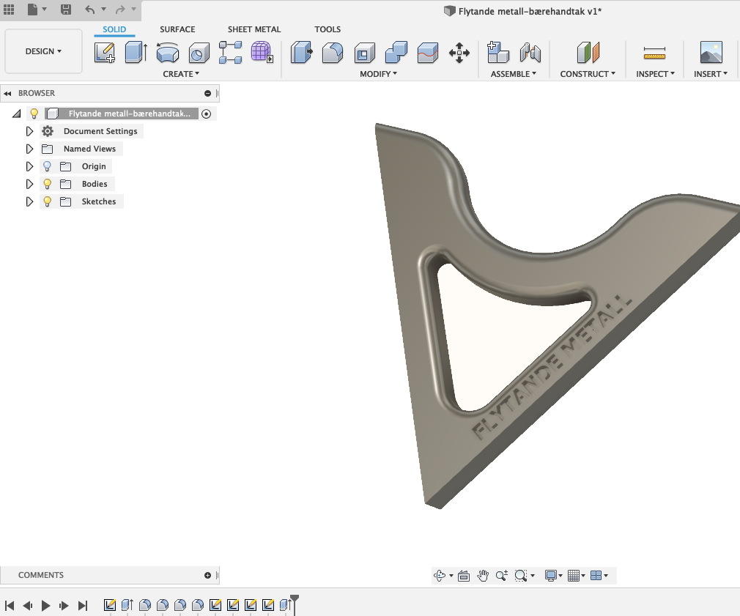Switch to the SHEET METAL tab
Viewport: 740px width, 616px height.
pyautogui.click(x=254, y=29)
